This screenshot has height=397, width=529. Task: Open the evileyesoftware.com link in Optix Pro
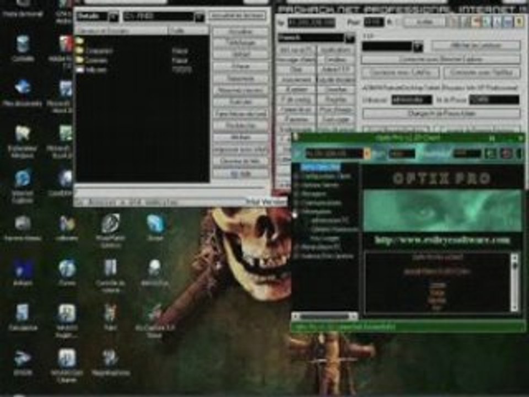(442, 240)
